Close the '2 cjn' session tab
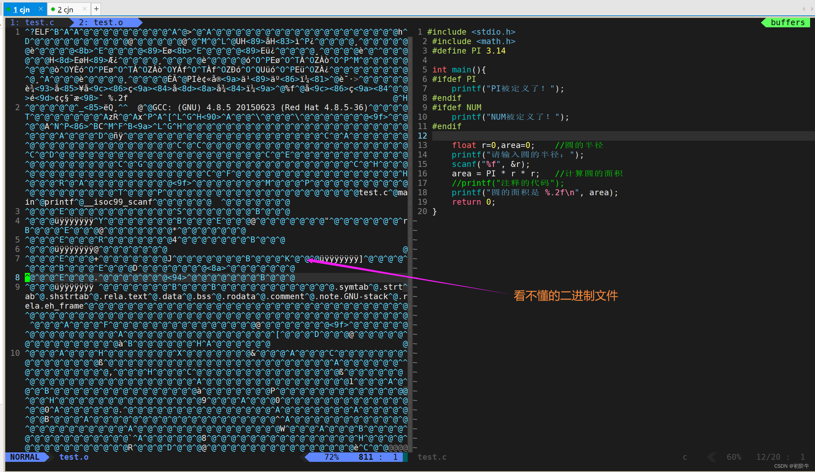The width and height of the screenshot is (815, 472). 84,9
